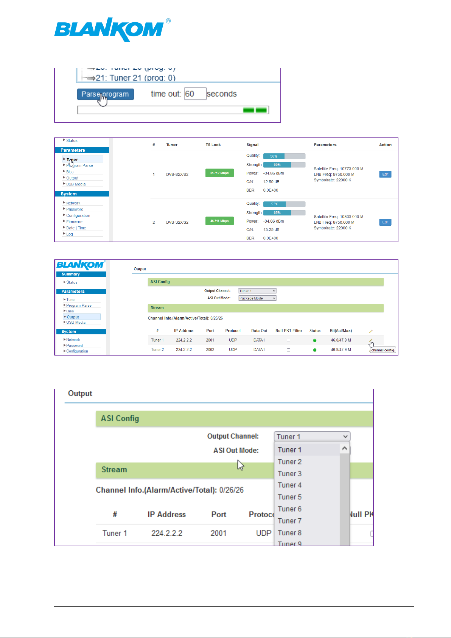Click the large BLANKOM logo in page header

click(x=112, y=29)
